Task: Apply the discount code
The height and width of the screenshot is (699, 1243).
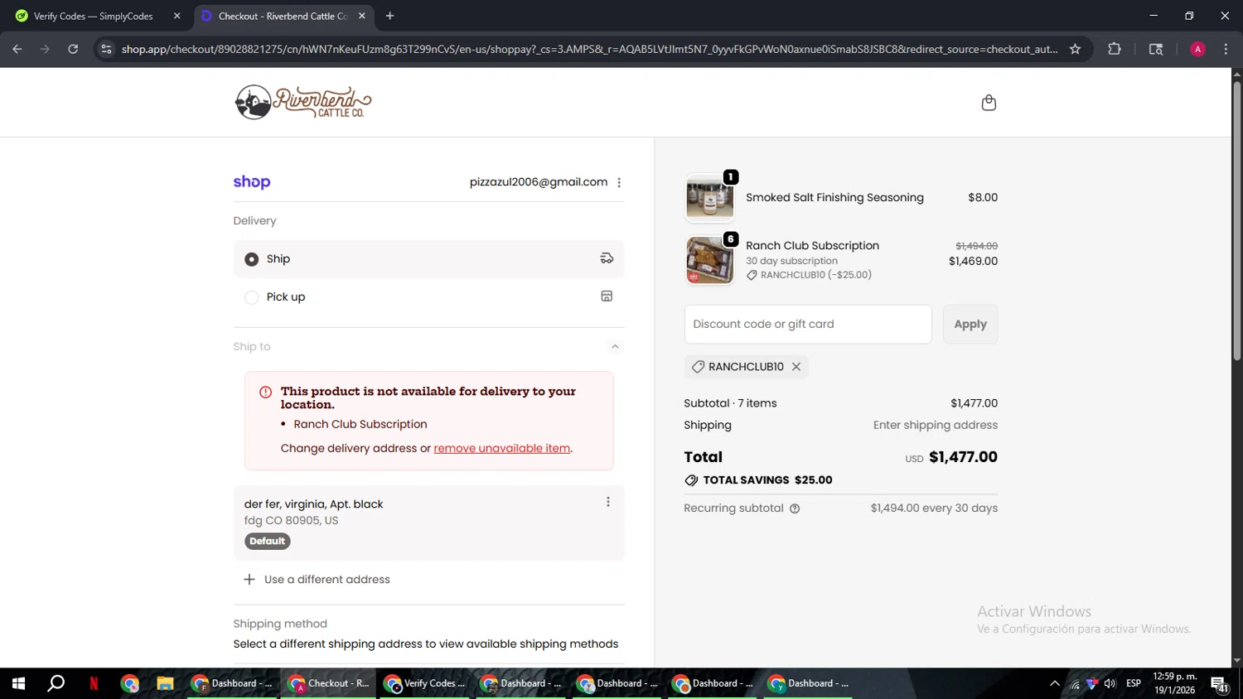Action: pyautogui.click(x=970, y=324)
